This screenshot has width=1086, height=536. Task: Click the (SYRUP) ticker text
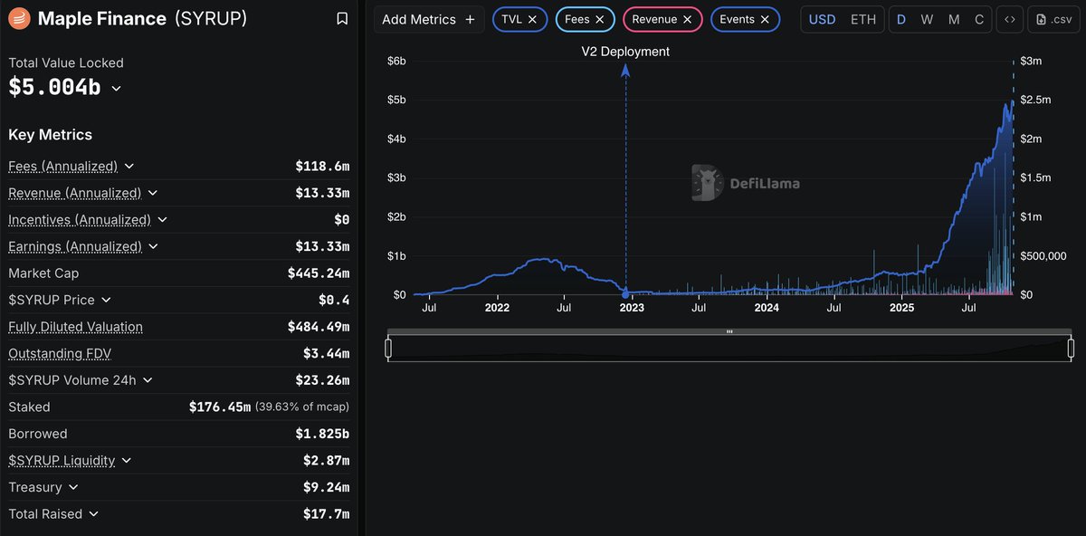210,19
